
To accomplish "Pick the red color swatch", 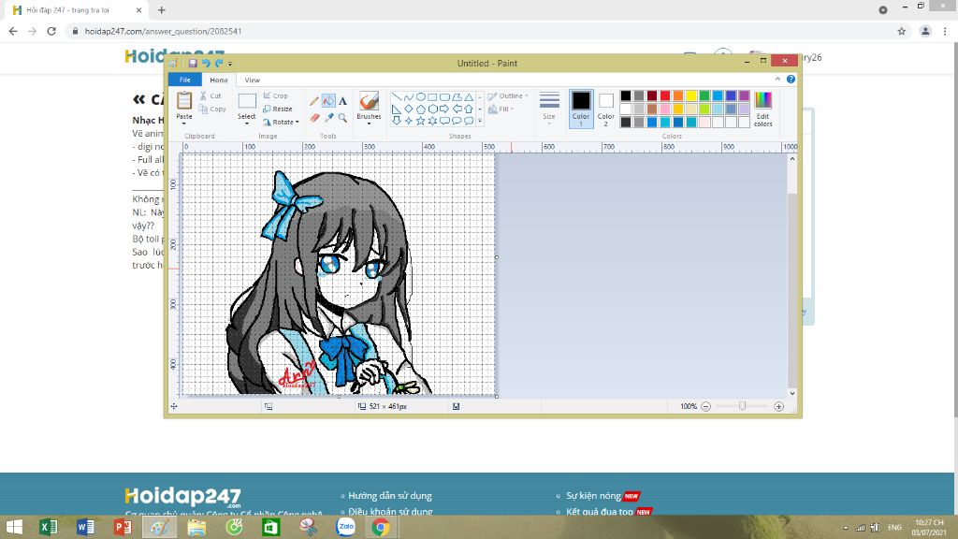I will pyautogui.click(x=665, y=95).
